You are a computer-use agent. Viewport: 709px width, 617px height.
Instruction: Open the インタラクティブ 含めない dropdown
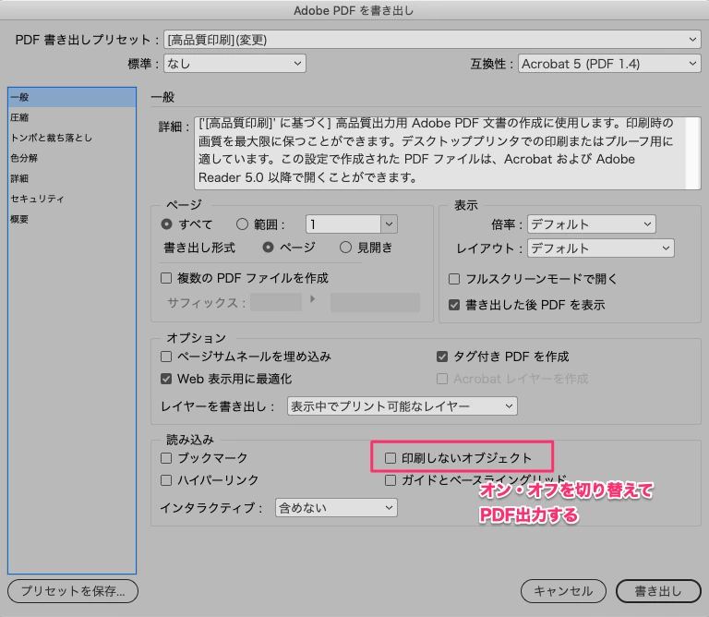pyautogui.click(x=336, y=507)
